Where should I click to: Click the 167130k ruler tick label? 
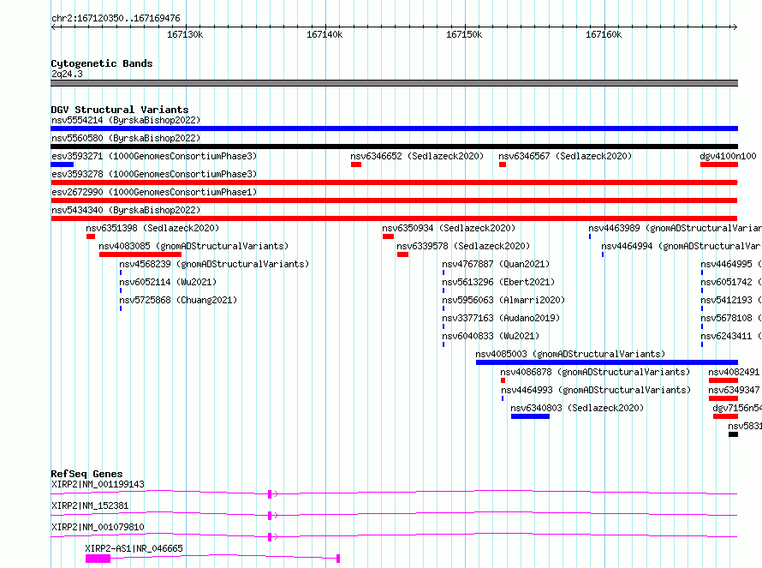coord(185,34)
